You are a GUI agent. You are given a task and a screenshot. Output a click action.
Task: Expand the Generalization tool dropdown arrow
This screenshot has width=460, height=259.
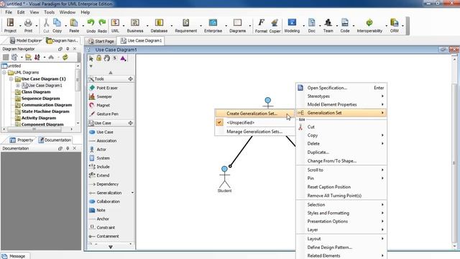132,193
